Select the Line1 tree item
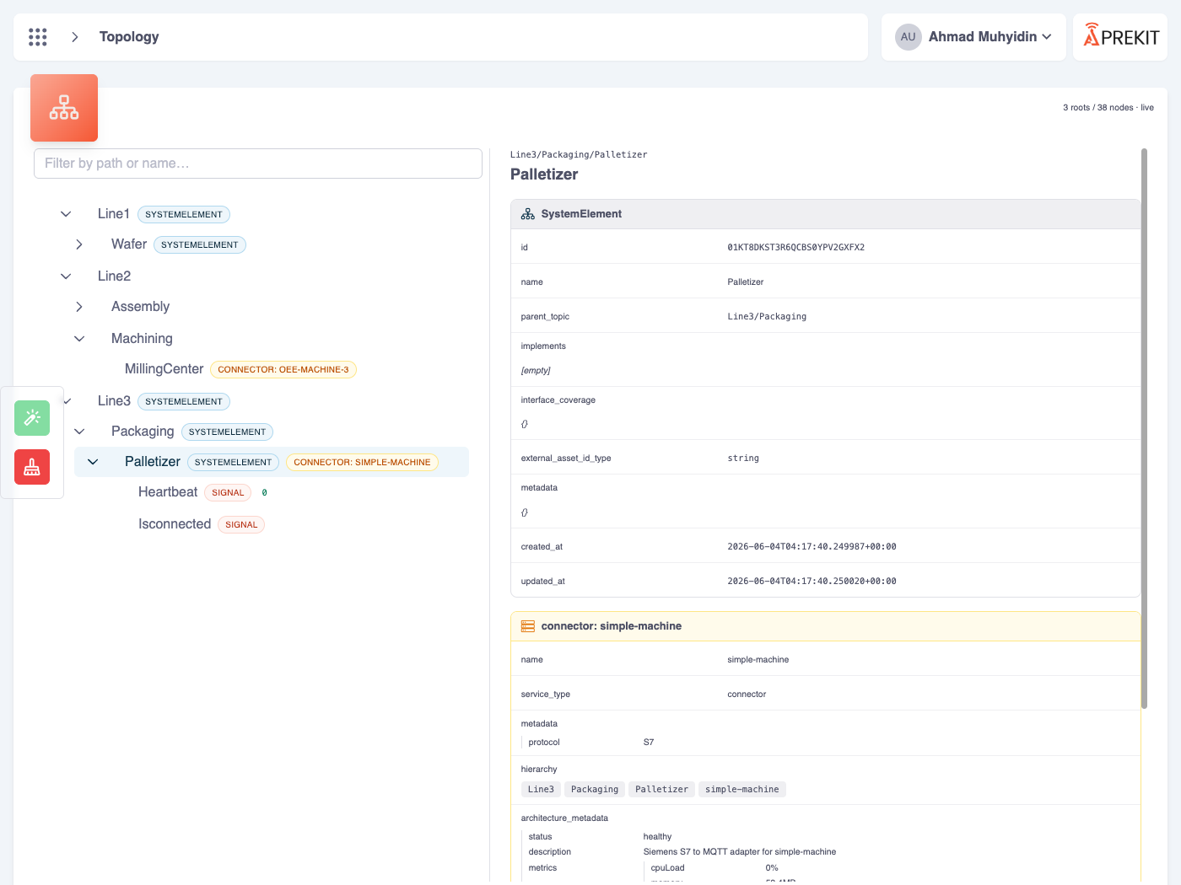This screenshot has width=1181, height=885. pyautogui.click(x=114, y=214)
